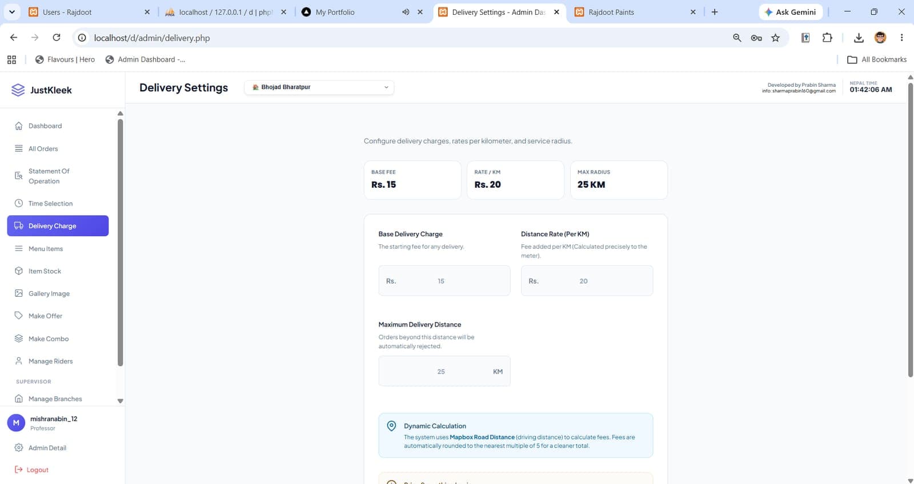Viewport: 914px width, 484px height.
Task: Click the Admin Detail gear icon
Action: pyautogui.click(x=19, y=447)
